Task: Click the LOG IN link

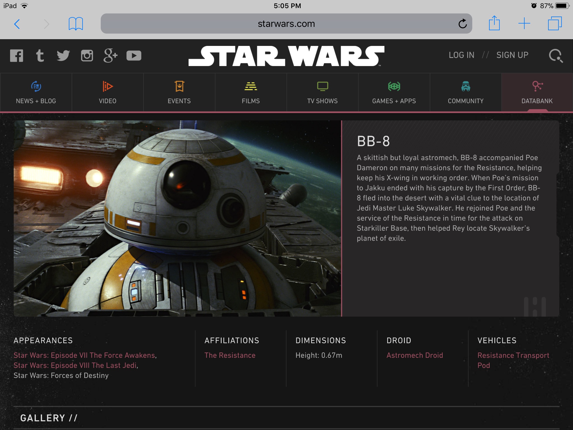Action: click(461, 55)
